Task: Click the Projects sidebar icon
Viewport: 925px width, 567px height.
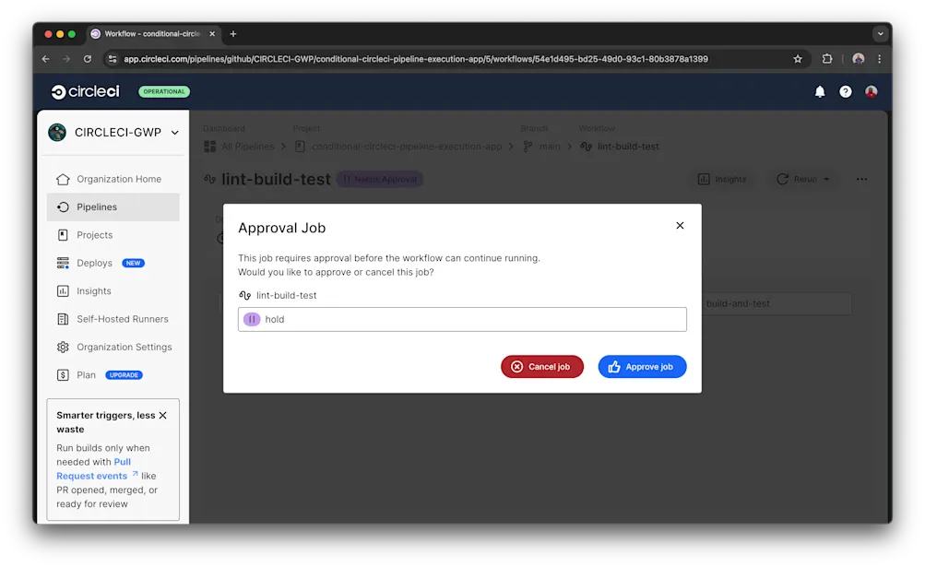Action: pyautogui.click(x=63, y=235)
